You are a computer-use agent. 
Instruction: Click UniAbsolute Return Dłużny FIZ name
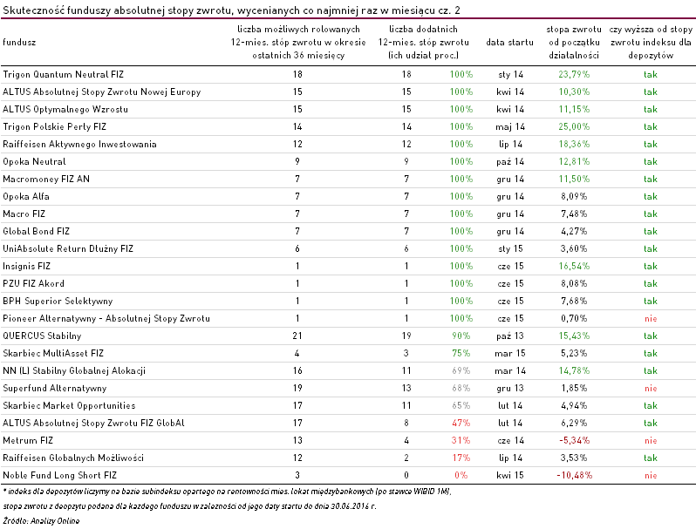(x=68, y=248)
